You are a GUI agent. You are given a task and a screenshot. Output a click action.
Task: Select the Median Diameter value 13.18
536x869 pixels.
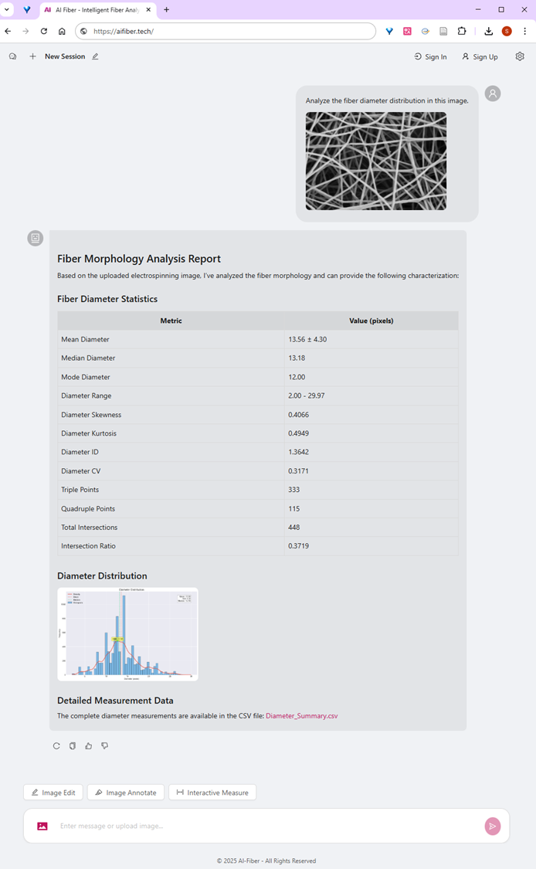(x=297, y=358)
